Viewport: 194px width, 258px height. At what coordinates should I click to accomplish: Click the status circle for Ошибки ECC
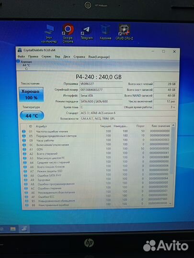[x=26, y=197]
